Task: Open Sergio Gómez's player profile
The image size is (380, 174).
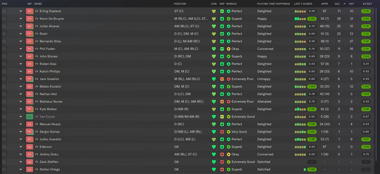Action: [50, 132]
